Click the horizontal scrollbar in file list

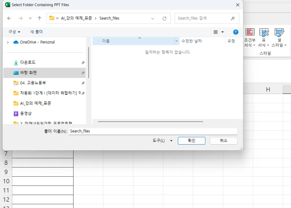point(150,122)
